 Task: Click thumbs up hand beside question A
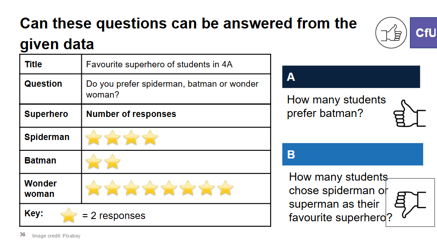[409, 114]
